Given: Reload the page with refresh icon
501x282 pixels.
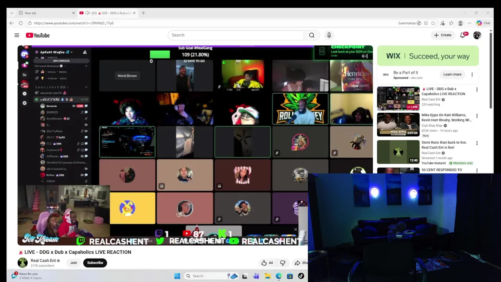Looking at the screenshot, I should pos(21,23).
